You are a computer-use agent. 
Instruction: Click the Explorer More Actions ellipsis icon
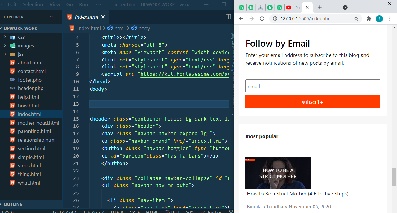tap(52, 17)
